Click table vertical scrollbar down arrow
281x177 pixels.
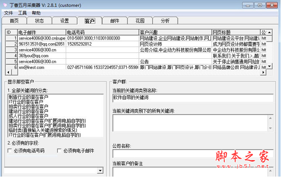click(269, 66)
